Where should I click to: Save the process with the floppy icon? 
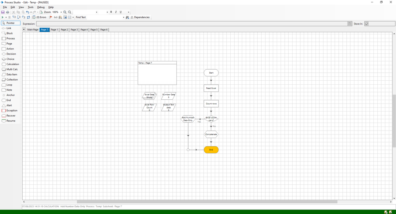3,12
